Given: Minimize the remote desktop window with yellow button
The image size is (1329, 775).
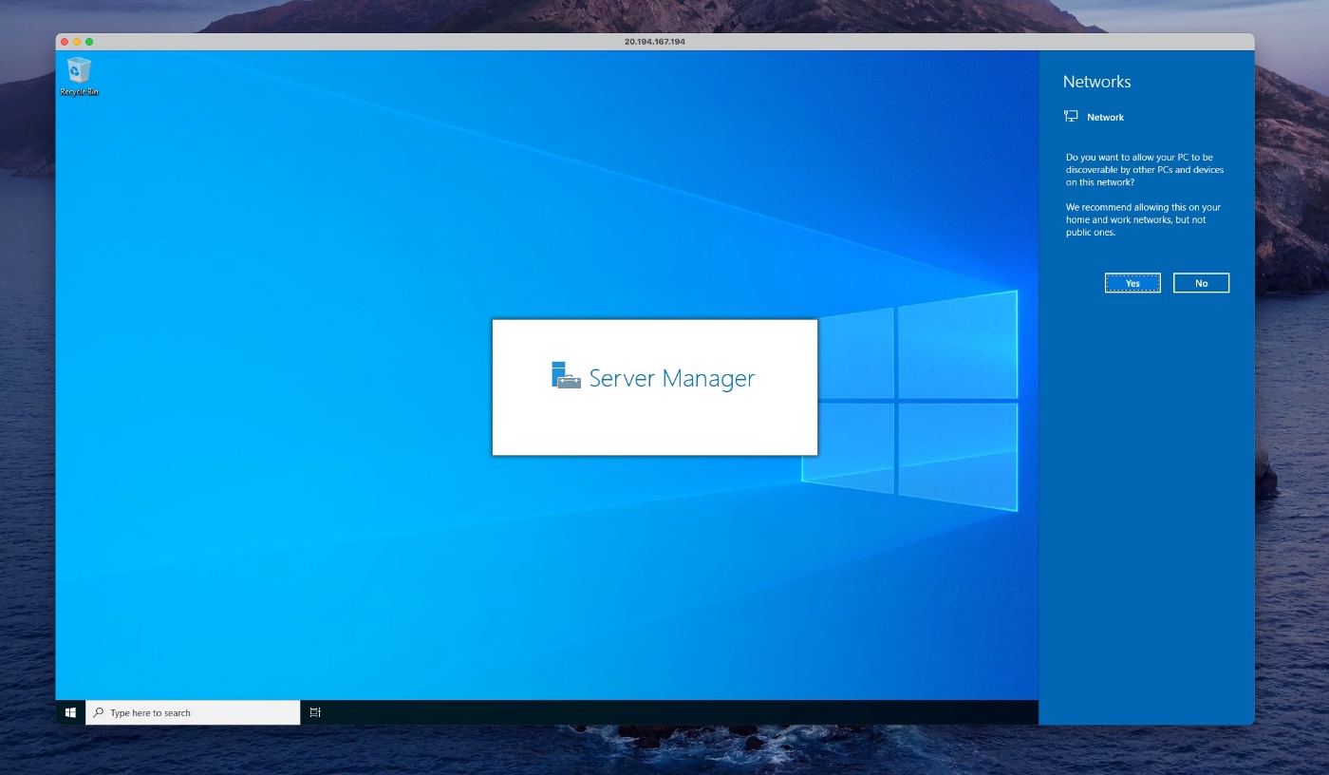Looking at the screenshot, I should [77, 42].
